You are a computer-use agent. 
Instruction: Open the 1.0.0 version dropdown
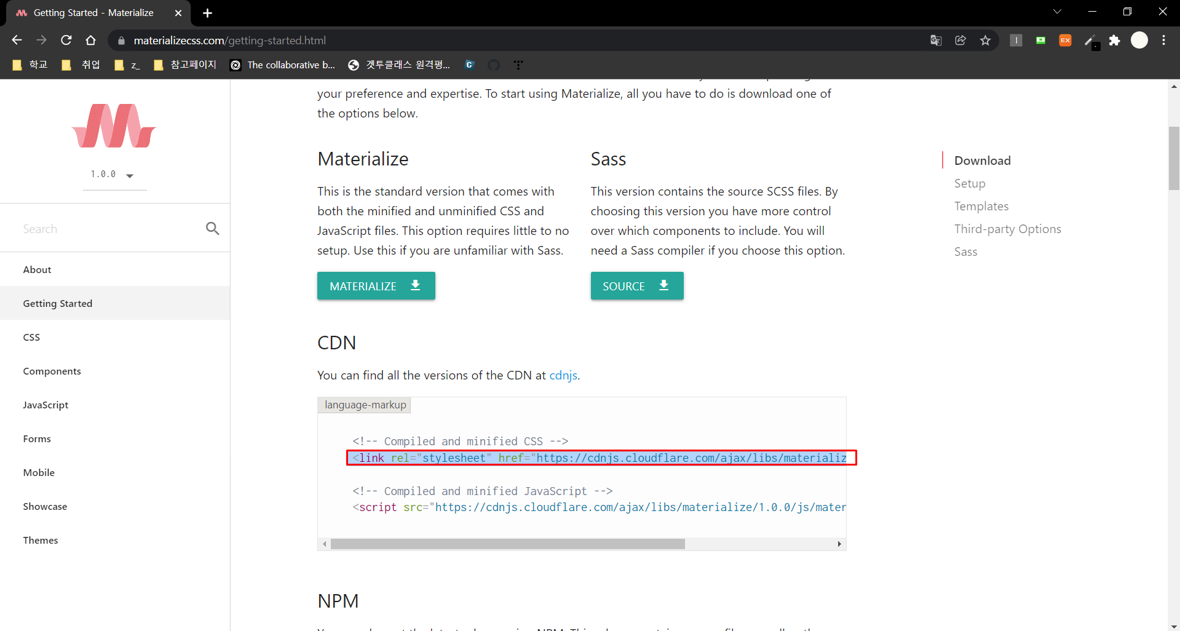click(114, 175)
